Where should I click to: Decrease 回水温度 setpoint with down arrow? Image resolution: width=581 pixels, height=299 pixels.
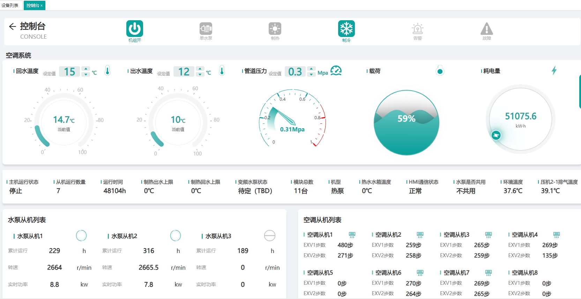tap(86, 74)
